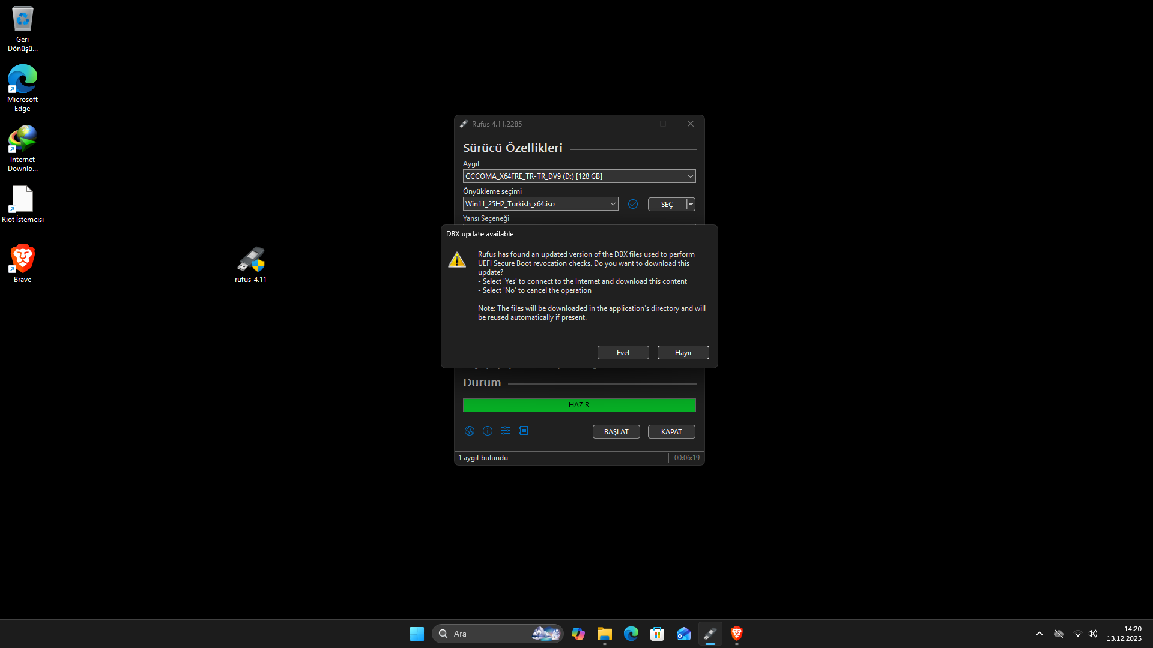The height and width of the screenshot is (648, 1153).
Task: Select the Geri Dönüşüm recycle bin icon
Action: (23, 29)
